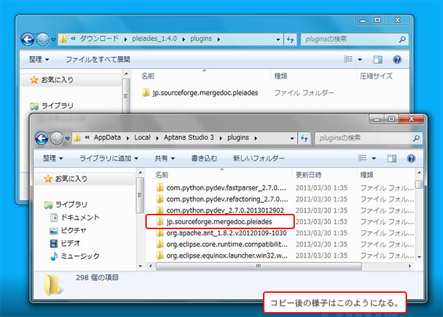Go forward in the pleiades plugins window
Image resolution: width=443 pixels, height=317 pixels.
[x=43, y=39]
